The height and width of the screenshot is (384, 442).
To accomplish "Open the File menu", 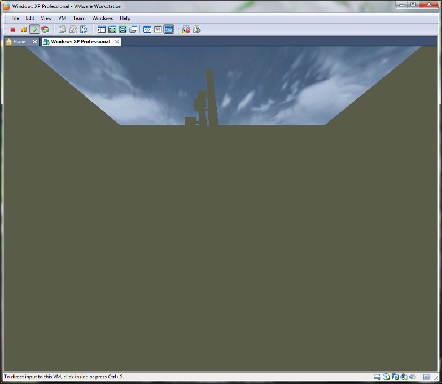I will click(15, 18).
